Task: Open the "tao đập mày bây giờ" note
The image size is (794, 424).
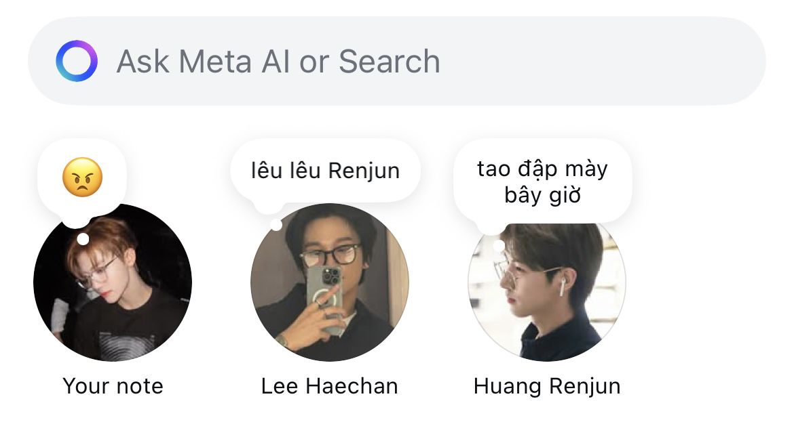Action: [x=542, y=182]
